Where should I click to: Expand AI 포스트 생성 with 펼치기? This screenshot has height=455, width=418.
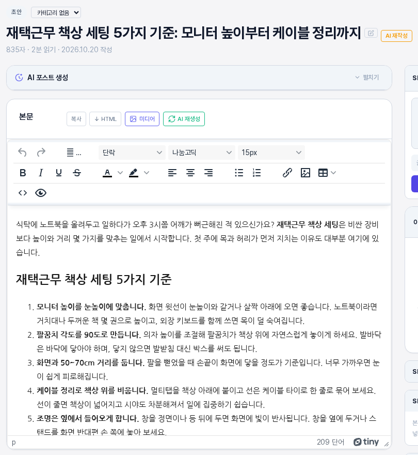pos(367,78)
